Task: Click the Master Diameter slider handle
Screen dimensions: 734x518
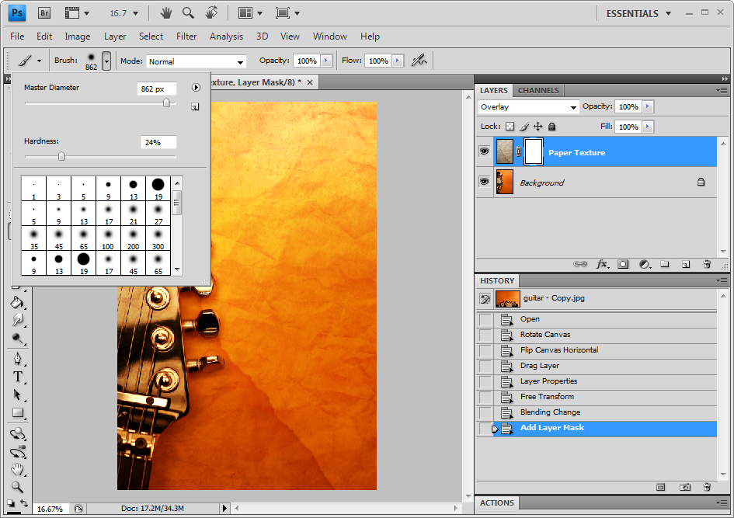Action: click(166, 103)
